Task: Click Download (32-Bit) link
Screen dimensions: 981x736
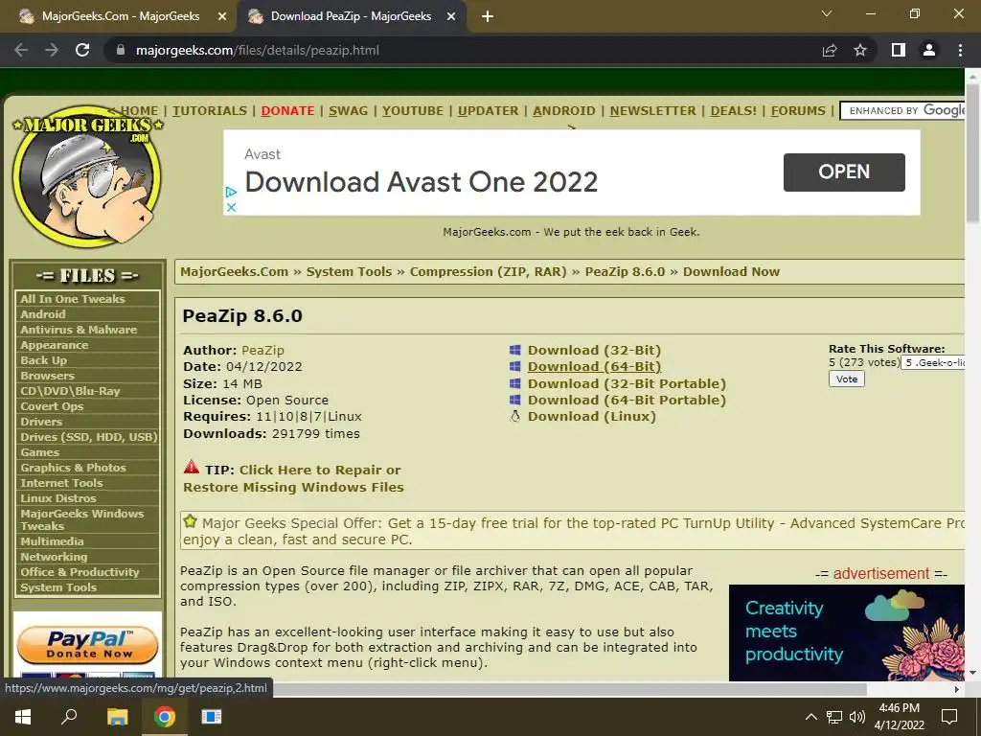Action: click(x=594, y=350)
